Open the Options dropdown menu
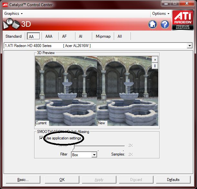The height and width of the screenshot is (189, 197). (x=161, y=14)
